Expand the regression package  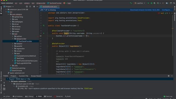tap(13, 48)
